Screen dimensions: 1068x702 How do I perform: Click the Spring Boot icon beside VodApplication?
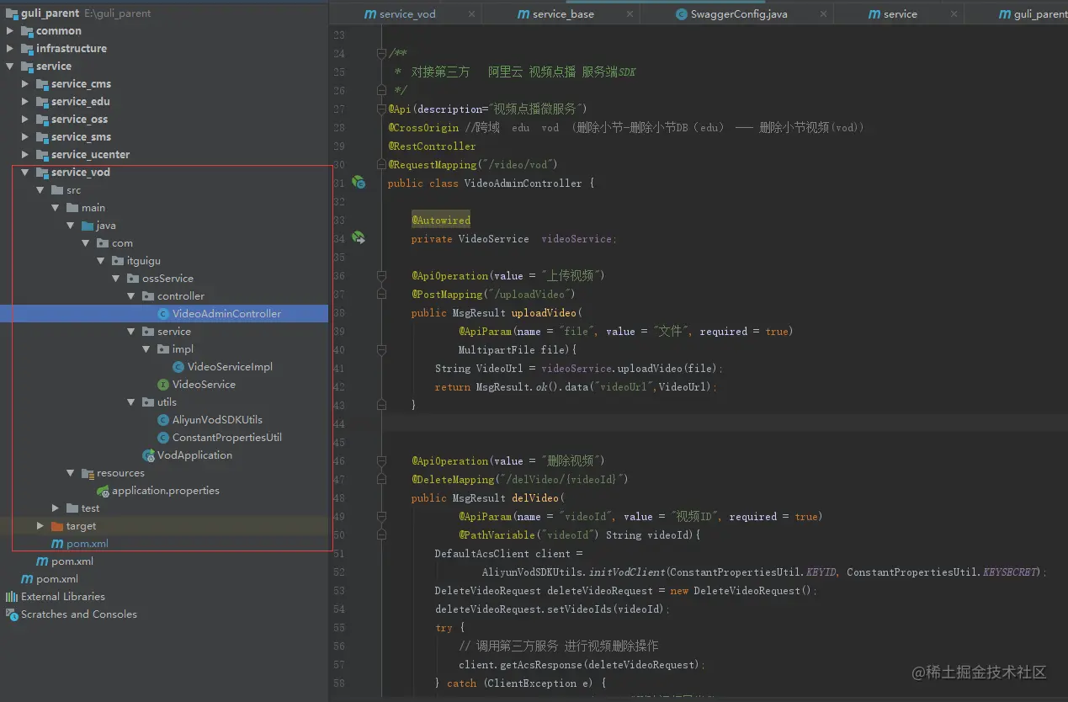(148, 455)
